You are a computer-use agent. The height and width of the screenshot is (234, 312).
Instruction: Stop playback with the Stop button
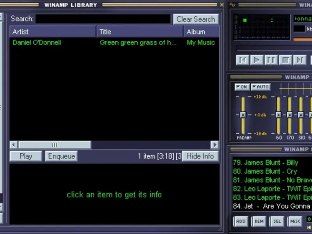tap(285, 60)
